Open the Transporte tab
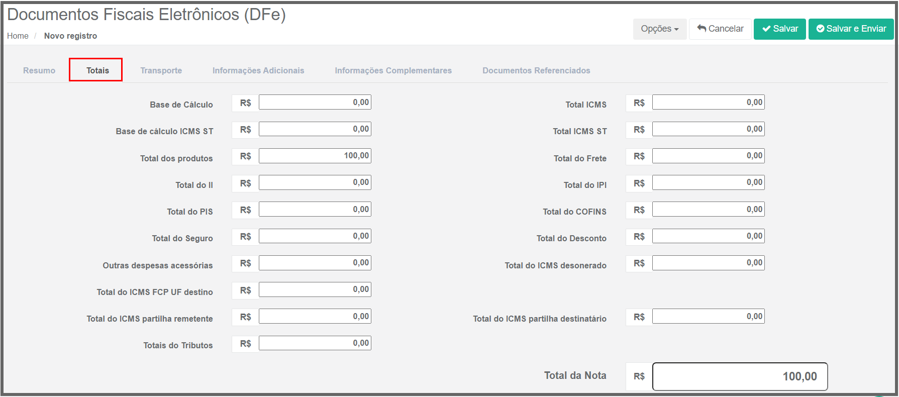Screen dimensions: 899x397 point(161,70)
